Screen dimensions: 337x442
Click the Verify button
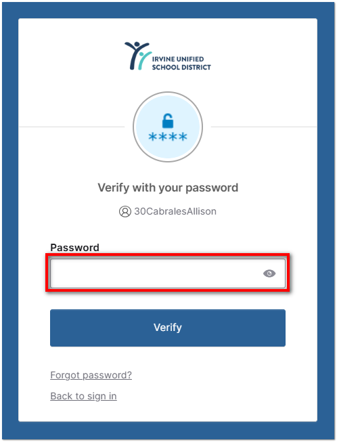point(168,328)
